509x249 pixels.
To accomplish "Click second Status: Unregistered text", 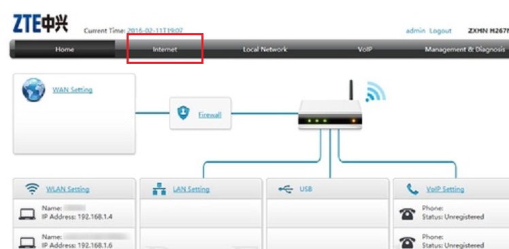I will click(x=453, y=245).
